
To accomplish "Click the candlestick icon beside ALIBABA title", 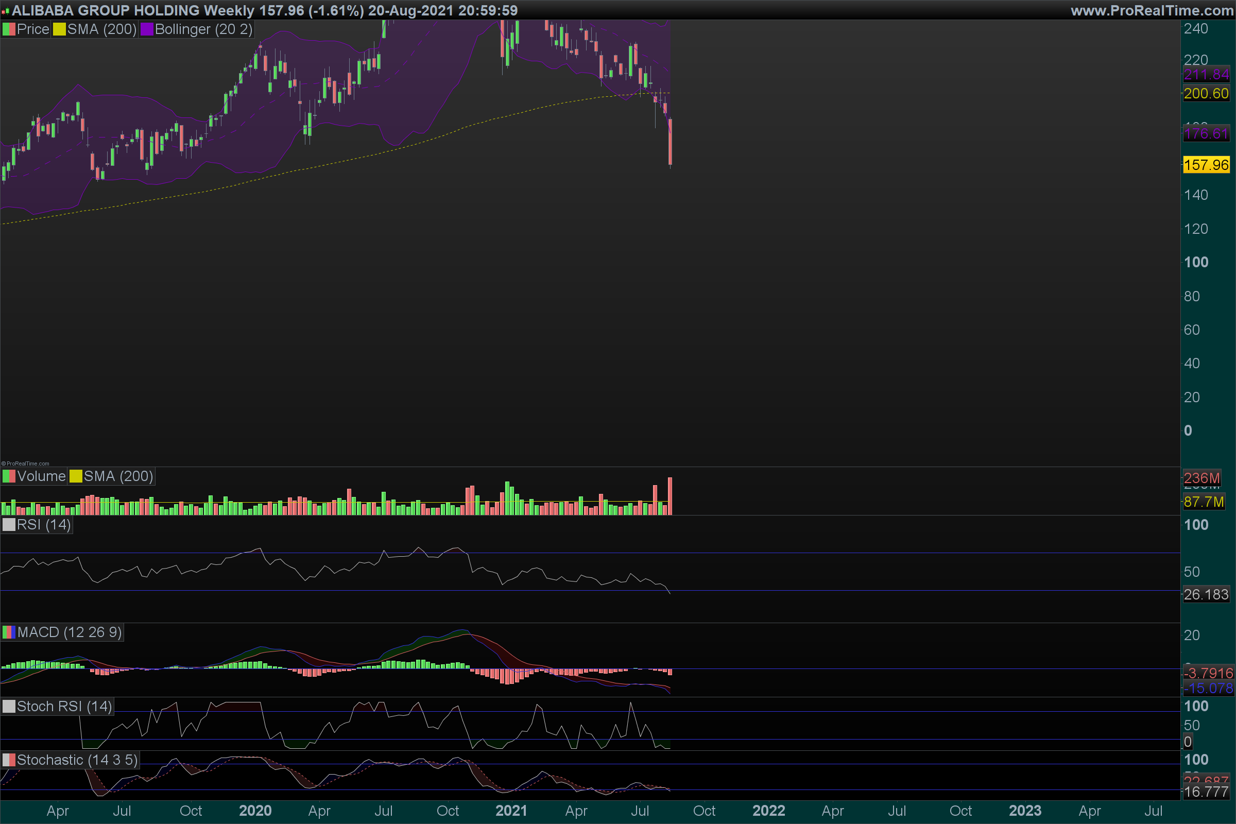I will click(6, 10).
